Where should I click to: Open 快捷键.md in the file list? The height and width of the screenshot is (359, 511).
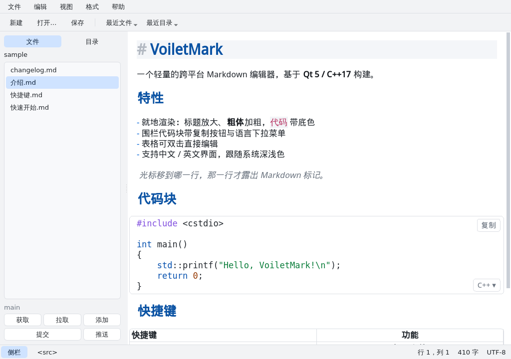62,95
